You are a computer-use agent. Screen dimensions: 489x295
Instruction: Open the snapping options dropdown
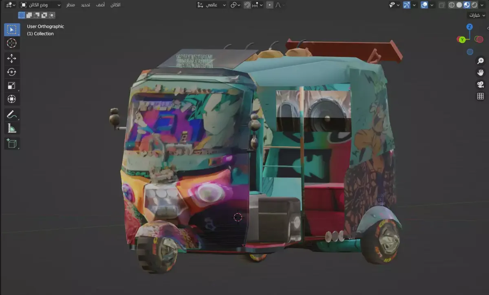[258, 5]
